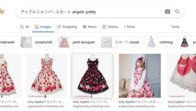Open the cream apple dress on mannequin
Screen dimensions: 196x111
coord(47,76)
